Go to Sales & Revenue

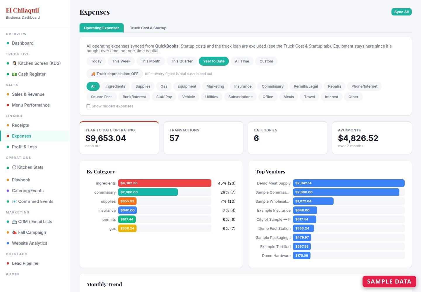[x=35, y=94]
